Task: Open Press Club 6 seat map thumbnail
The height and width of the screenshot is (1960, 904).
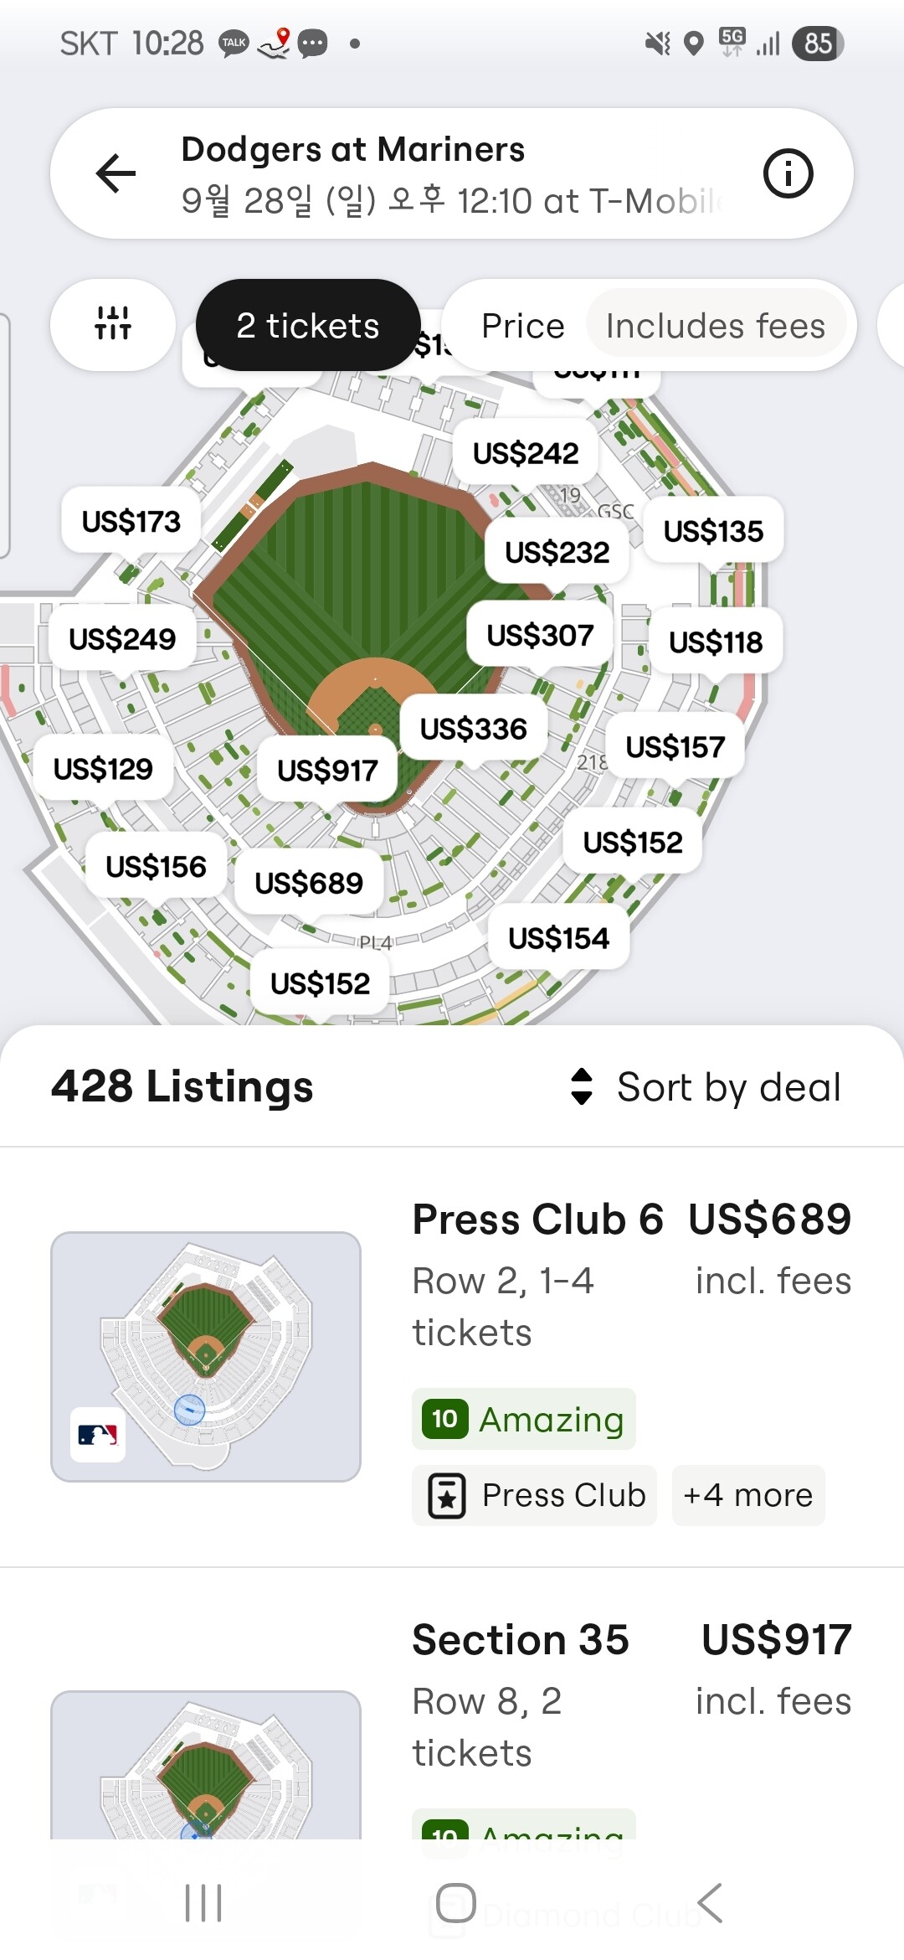Action: (x=206, y=1356)
